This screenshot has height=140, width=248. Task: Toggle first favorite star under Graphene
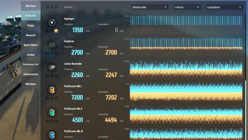click(48, 53)
